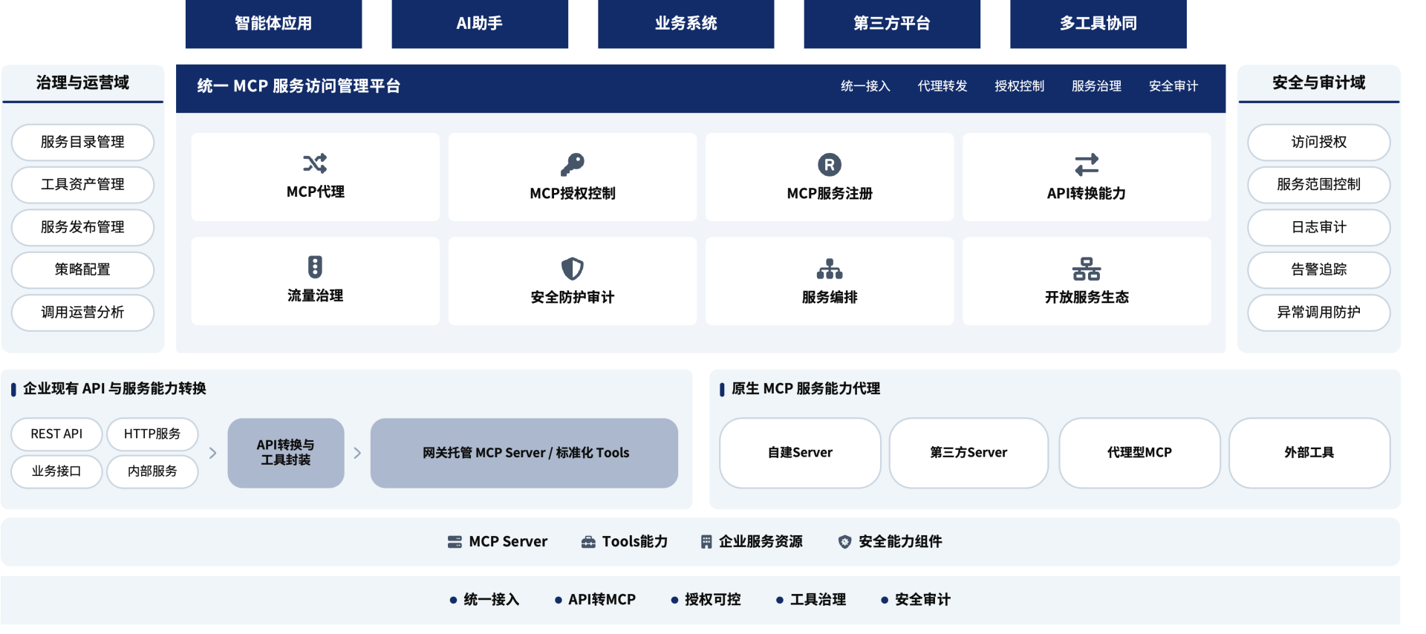Click the shield icon for 安全防护审计
Image resolution: width=1426 pixels, height=634 pixels.
[572, 268]
